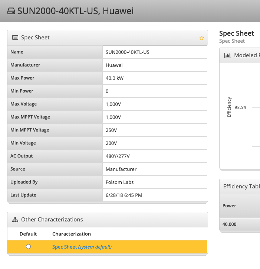The image size is (260, 269).
Task: Click the SUN2000-40KTL-US name value
Action: pyautogui.click(x=128, y=52)
